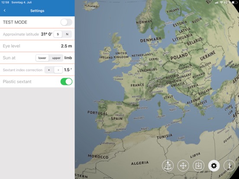This screenshot has height=179, width=239.
Task: Tap the Approximate latitude label
Action: (21, 34)
